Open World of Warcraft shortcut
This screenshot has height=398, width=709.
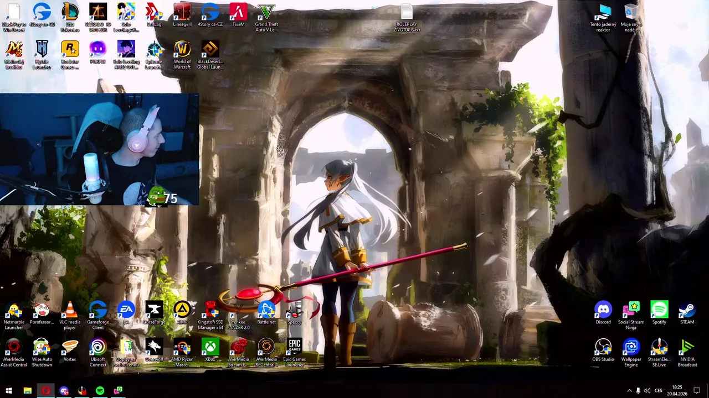pyautogui.click(x=182, y=55)
